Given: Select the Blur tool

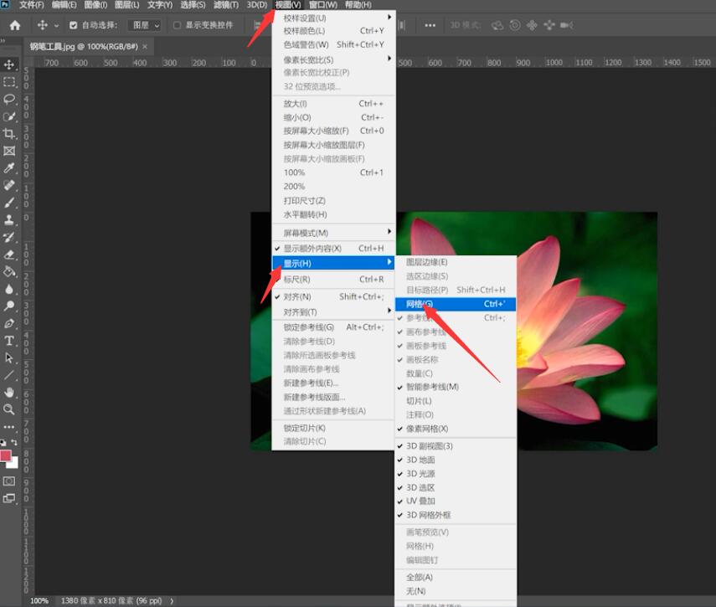Looking at the screenshot, I should coord(9,290).
